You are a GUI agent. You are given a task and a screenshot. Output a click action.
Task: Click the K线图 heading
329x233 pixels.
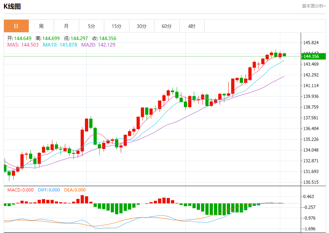[12, 6]
